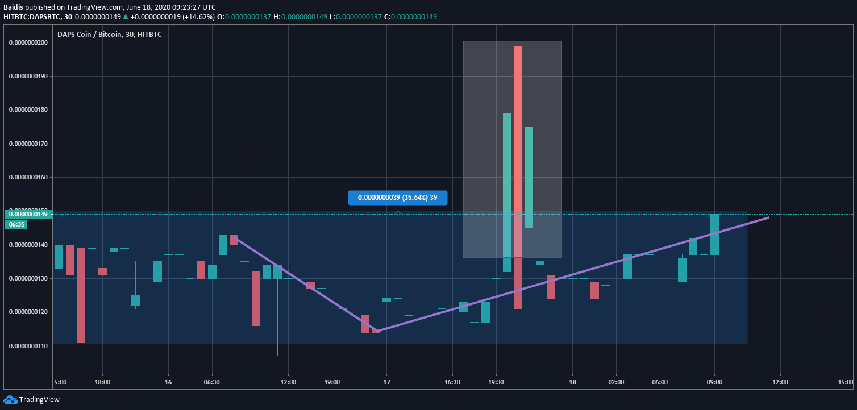The width and height of the screenshot is (857, 410).
Task: Click the price axis label 0.0000000140
Action: [x=28, y=245]
